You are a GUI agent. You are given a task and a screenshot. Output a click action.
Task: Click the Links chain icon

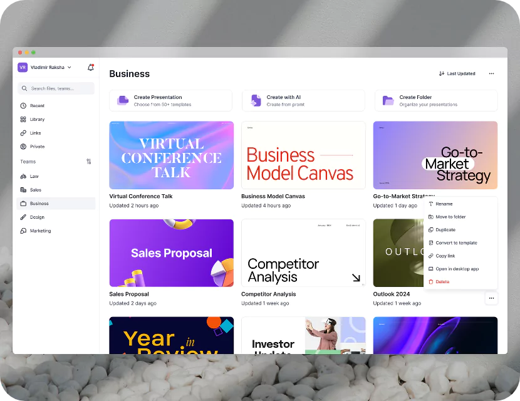pos(23,133)
